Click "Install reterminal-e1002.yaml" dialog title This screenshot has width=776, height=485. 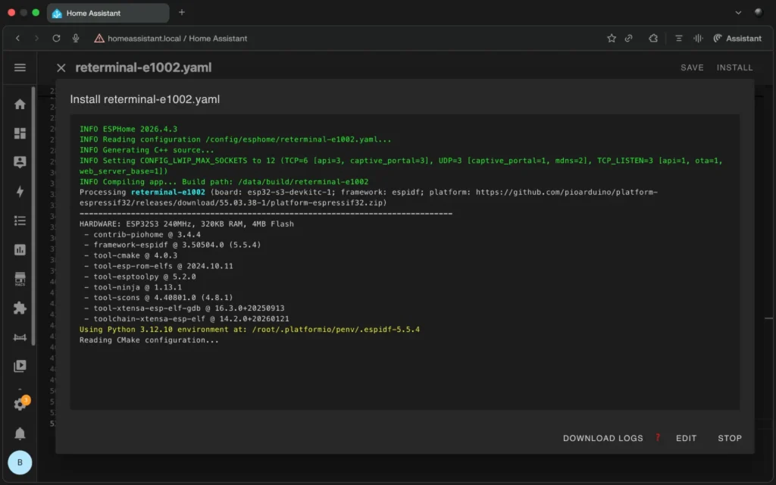[145, 99]
